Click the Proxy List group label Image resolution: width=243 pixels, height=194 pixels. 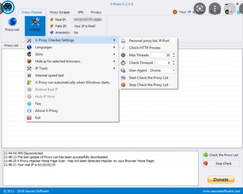tap(11, 45)
